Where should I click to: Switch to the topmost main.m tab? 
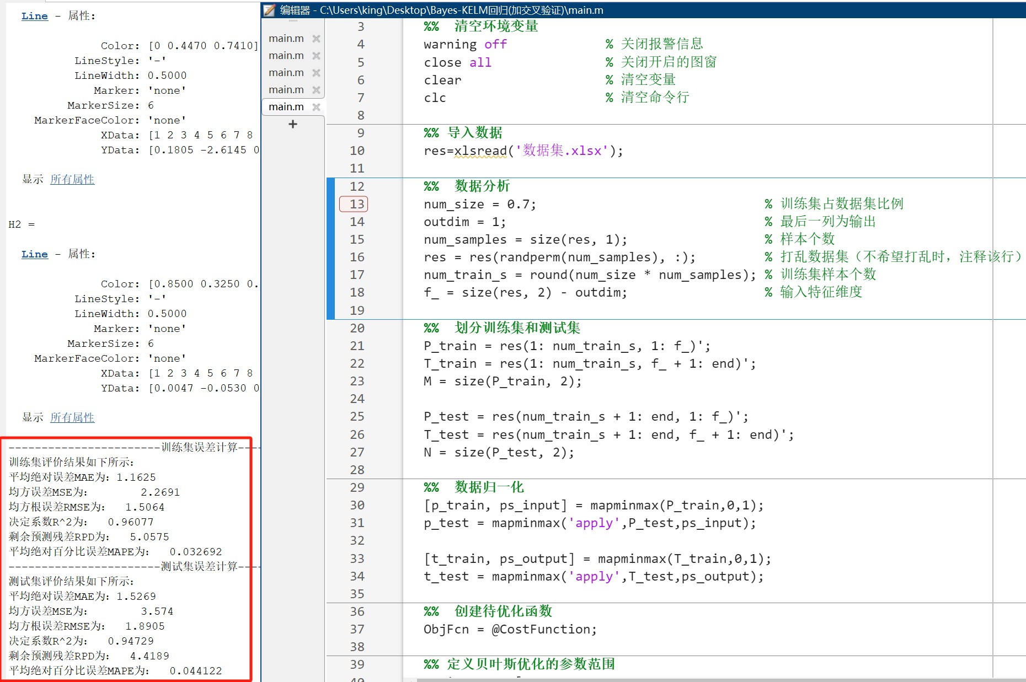tap(286, 38)
